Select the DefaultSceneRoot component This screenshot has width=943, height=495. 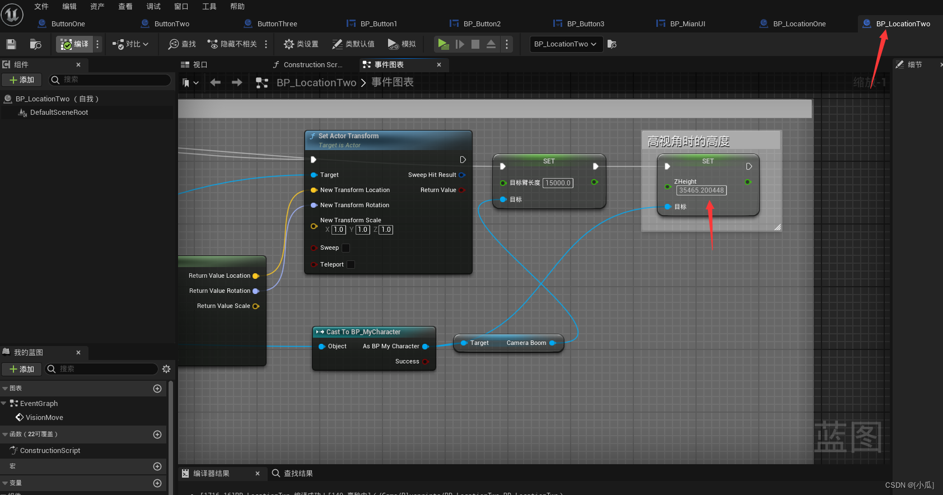(x=59, y=113)
